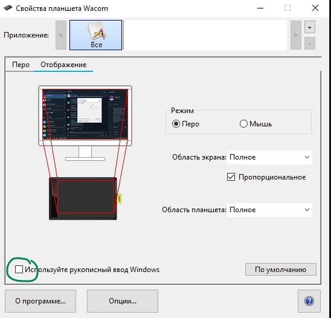
Task: Open the Опции... dialog
Action: [123, 301]
